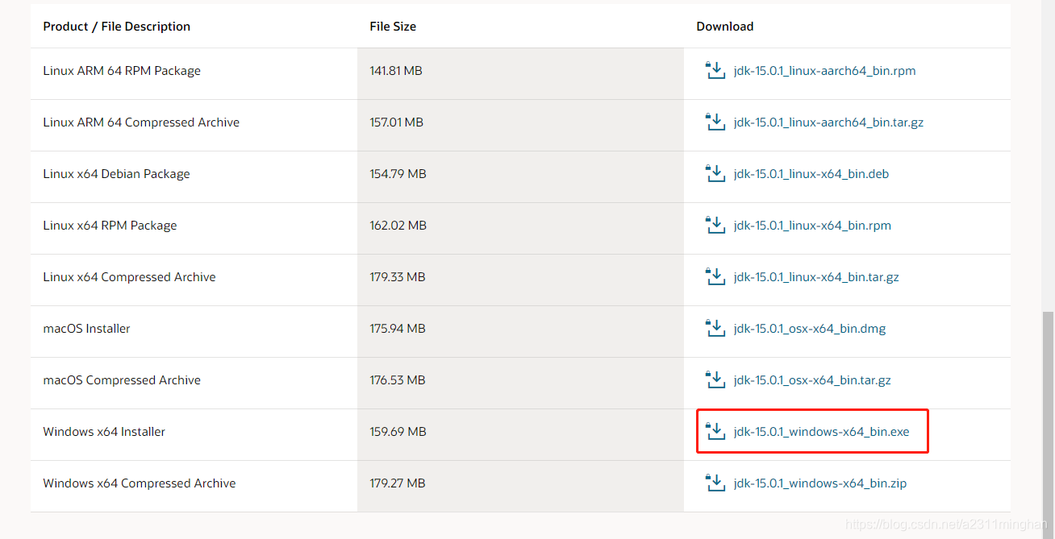The height and width of the screenshot is (539, 1055).
Task: Click download icon beside linux-x64_bin.rpm
Action: [x=715, y=225]
